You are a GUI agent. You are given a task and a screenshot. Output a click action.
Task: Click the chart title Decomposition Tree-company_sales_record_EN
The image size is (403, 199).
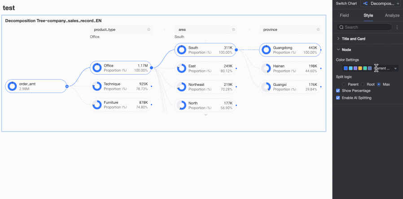[x=53, y=21]
